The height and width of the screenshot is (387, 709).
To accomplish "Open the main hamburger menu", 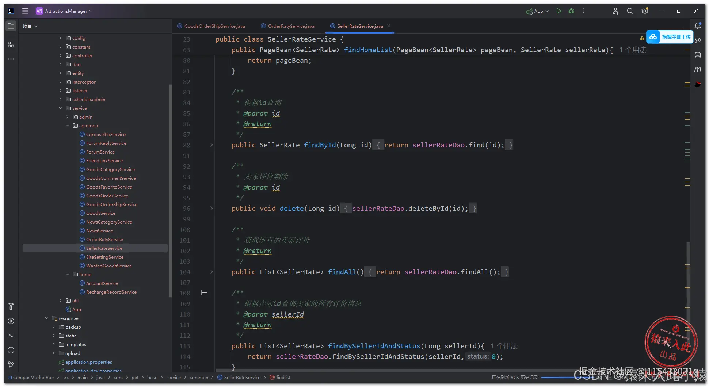I will pyautogui.click(x=25, y=11).
